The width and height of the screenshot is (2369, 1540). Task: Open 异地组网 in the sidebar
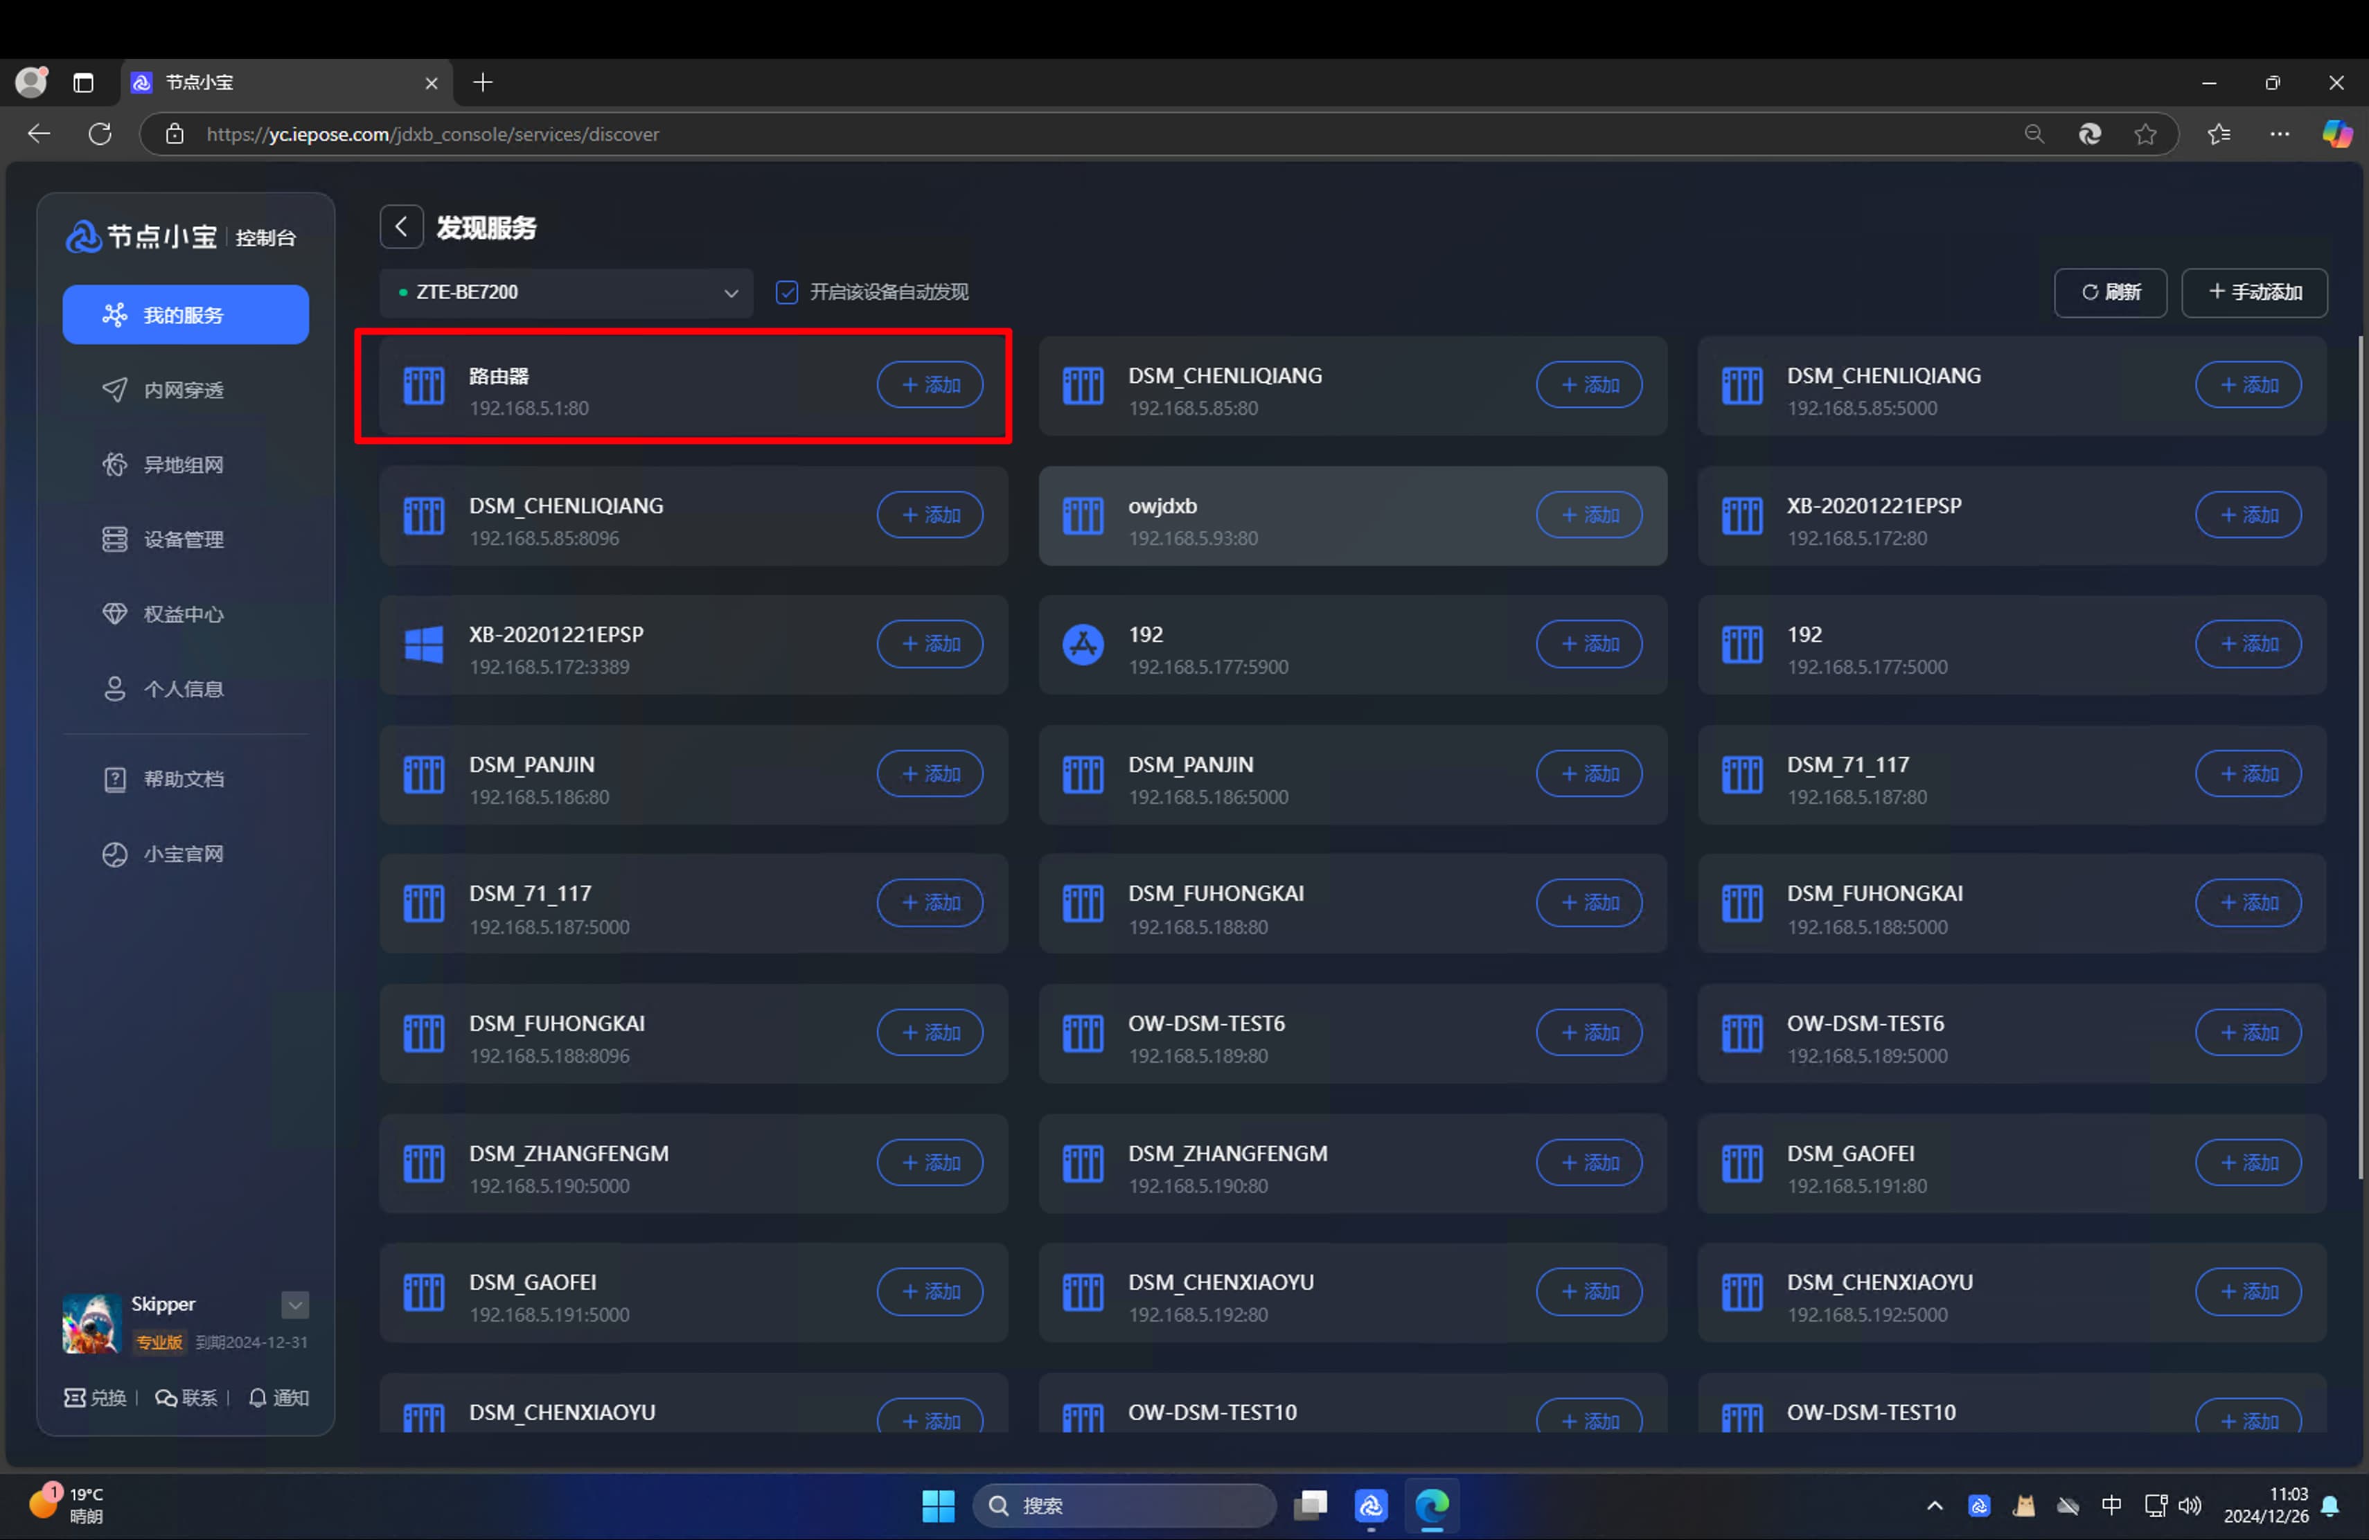pyautogui.click(x=186, y=465)
